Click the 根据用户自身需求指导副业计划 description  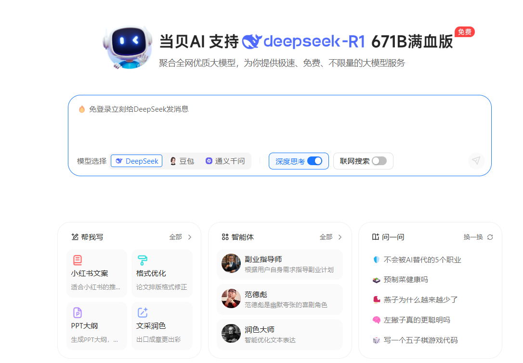pos(289,270)
